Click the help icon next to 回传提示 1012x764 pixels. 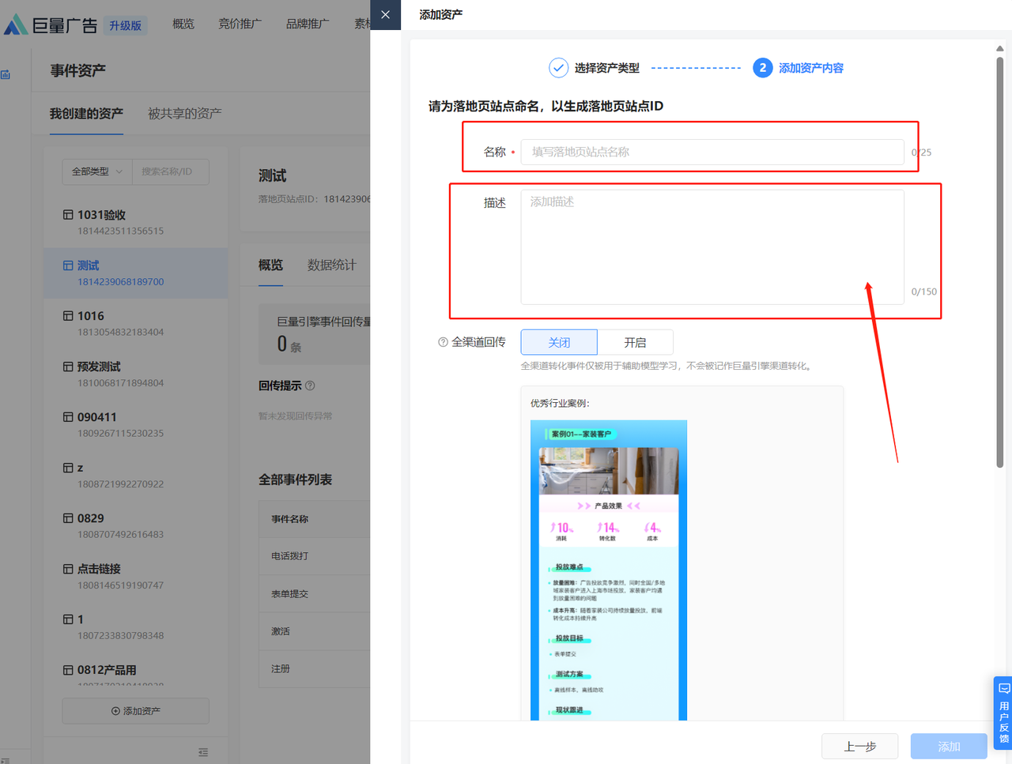point(310,386)
